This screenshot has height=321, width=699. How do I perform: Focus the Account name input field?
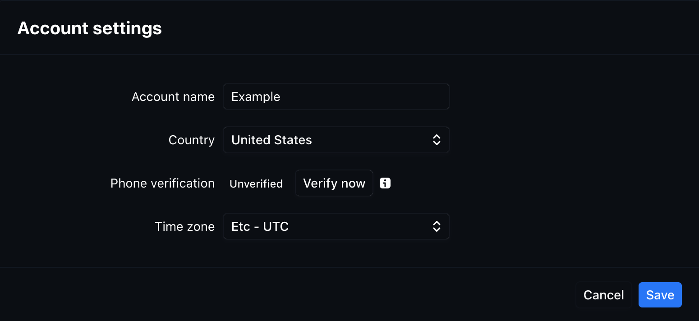tap(336, 96)
